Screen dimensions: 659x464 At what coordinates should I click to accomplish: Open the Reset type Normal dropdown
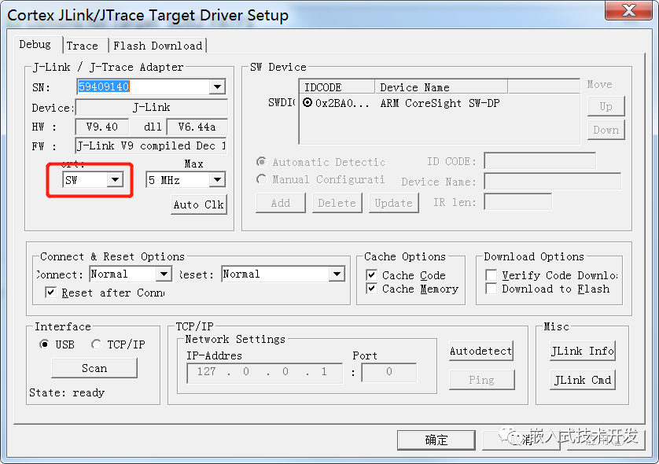pos(337,274)
